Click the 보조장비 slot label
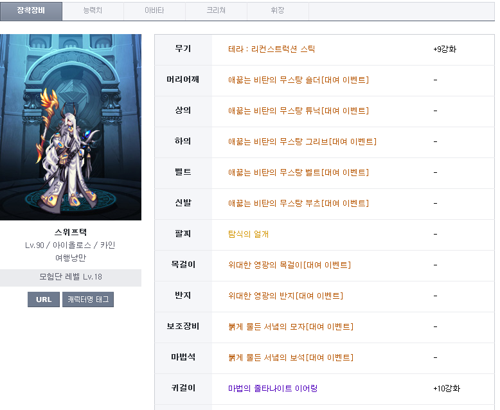The image size is (500, 410). point(183,326)
